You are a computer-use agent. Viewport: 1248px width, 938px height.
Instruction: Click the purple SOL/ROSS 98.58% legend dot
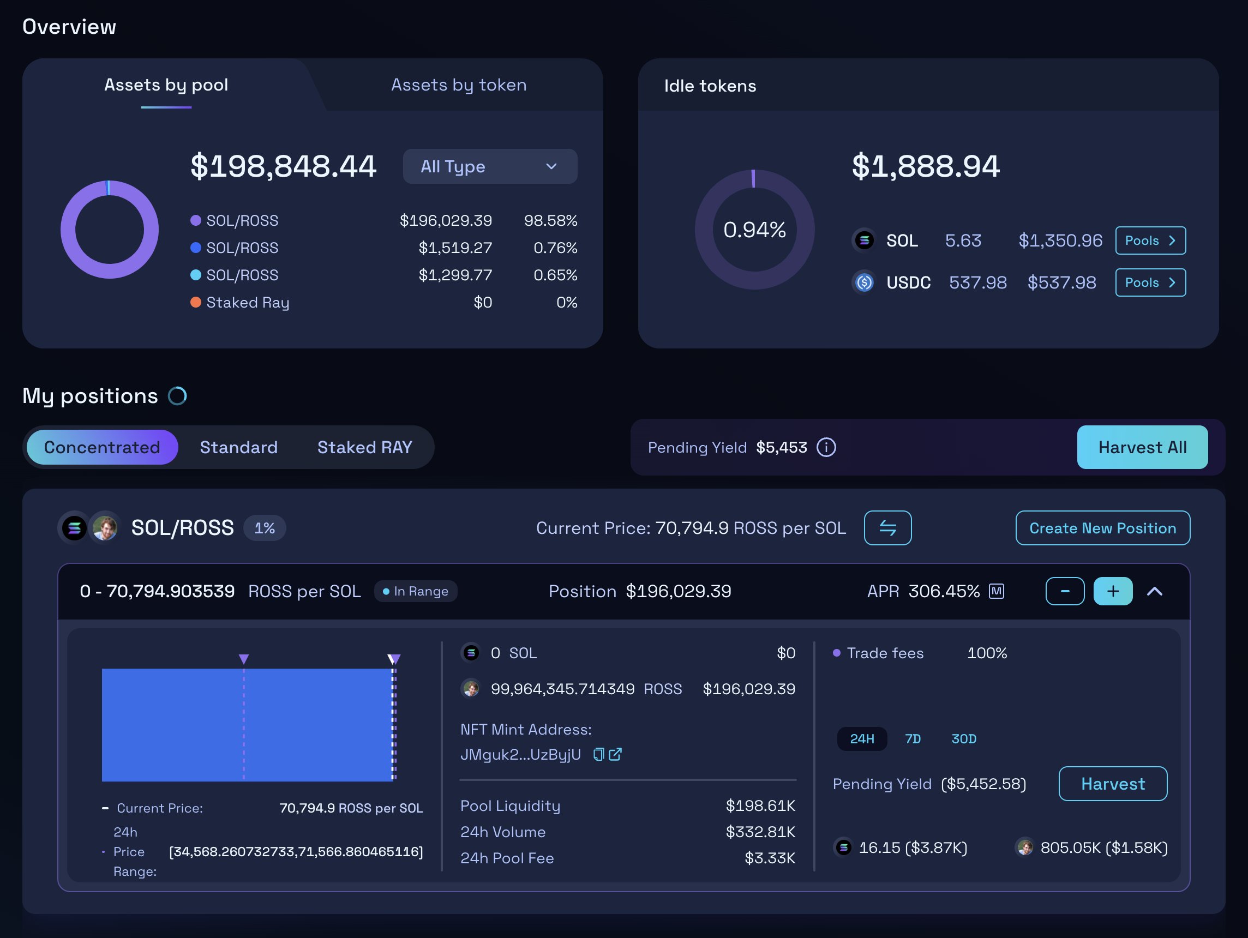coord(196,220)
